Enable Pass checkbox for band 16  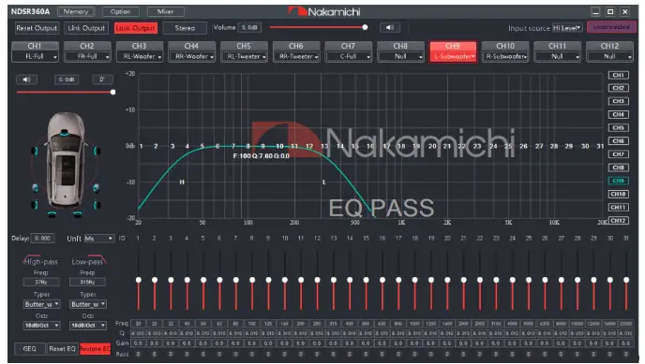point(382,354)
